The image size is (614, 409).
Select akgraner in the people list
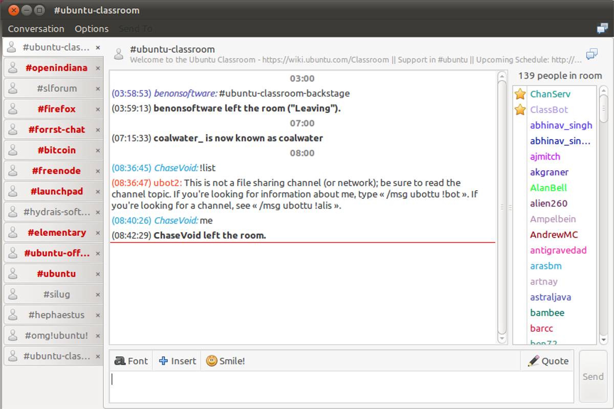[x=549, y=172]
